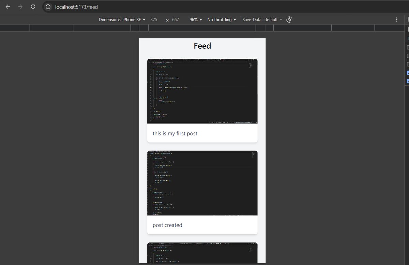
Task: Edit the viewport width field showing 375
Action: (x=154, y=20)
